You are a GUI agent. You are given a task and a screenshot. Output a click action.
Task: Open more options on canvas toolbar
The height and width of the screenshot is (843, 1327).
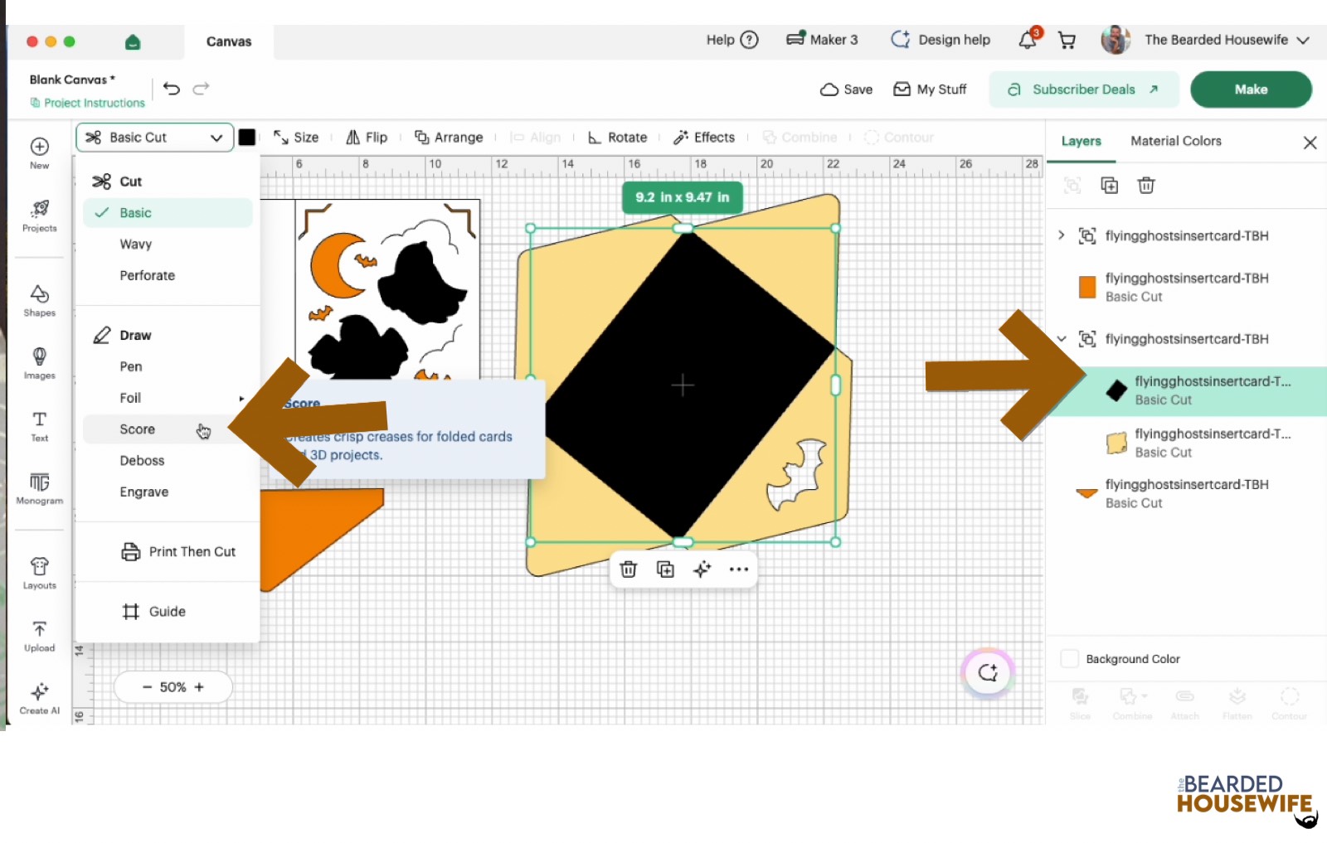(x=739, y=569)
